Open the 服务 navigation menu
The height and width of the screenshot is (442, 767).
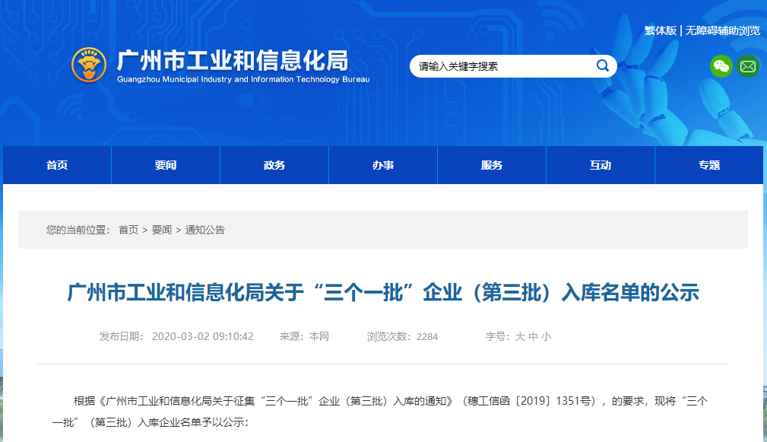492,165
